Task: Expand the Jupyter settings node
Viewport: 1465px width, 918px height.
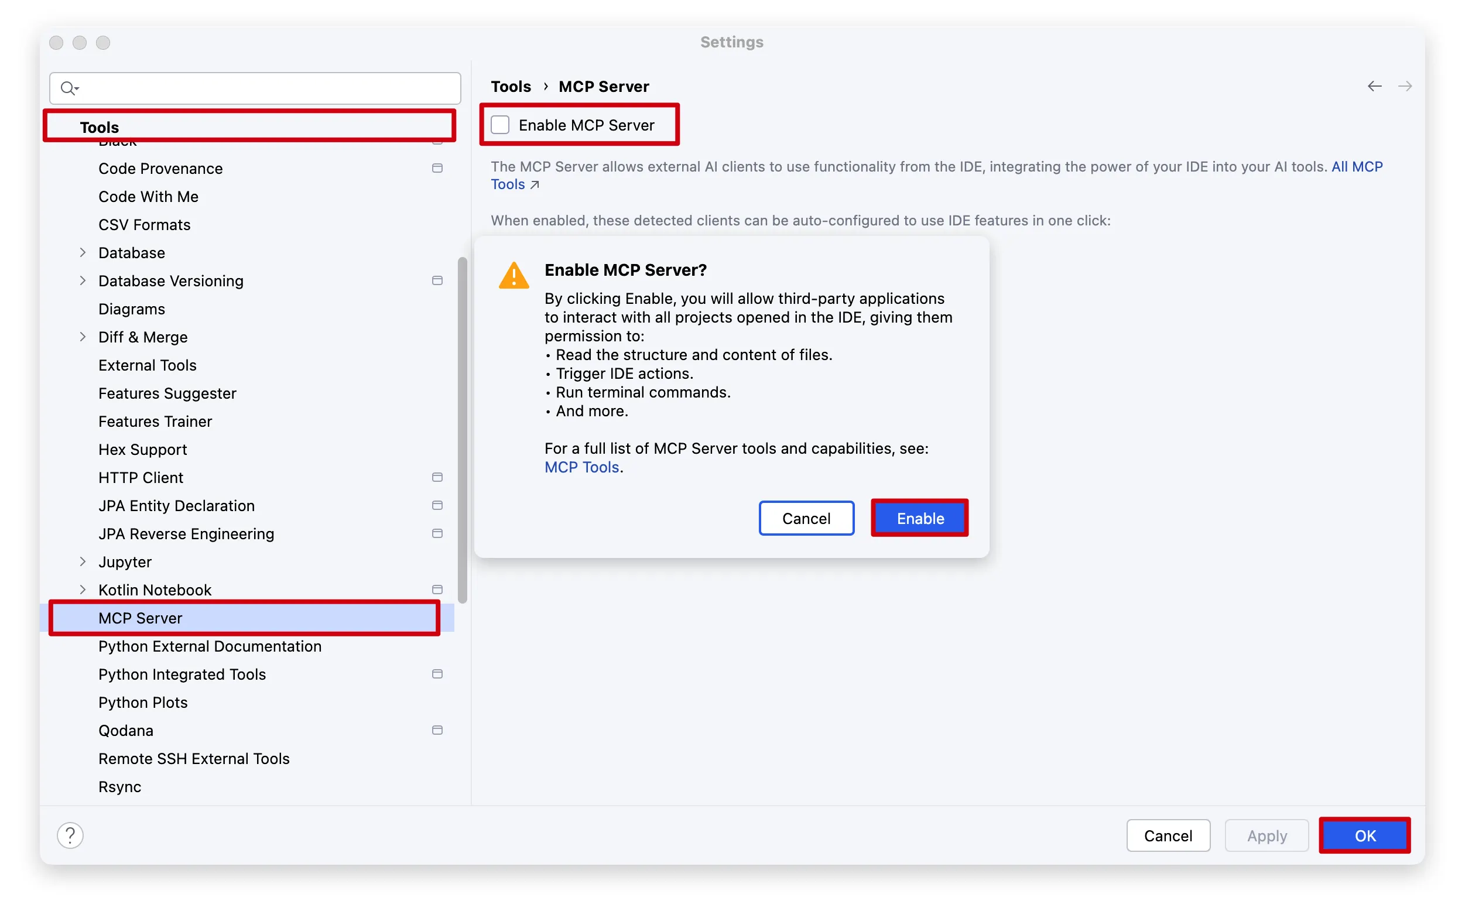Action: pos(83,561)
